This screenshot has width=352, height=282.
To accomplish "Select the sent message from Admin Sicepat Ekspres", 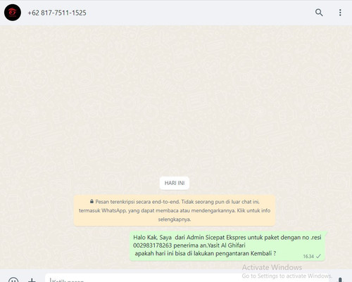I will point(227,245).
